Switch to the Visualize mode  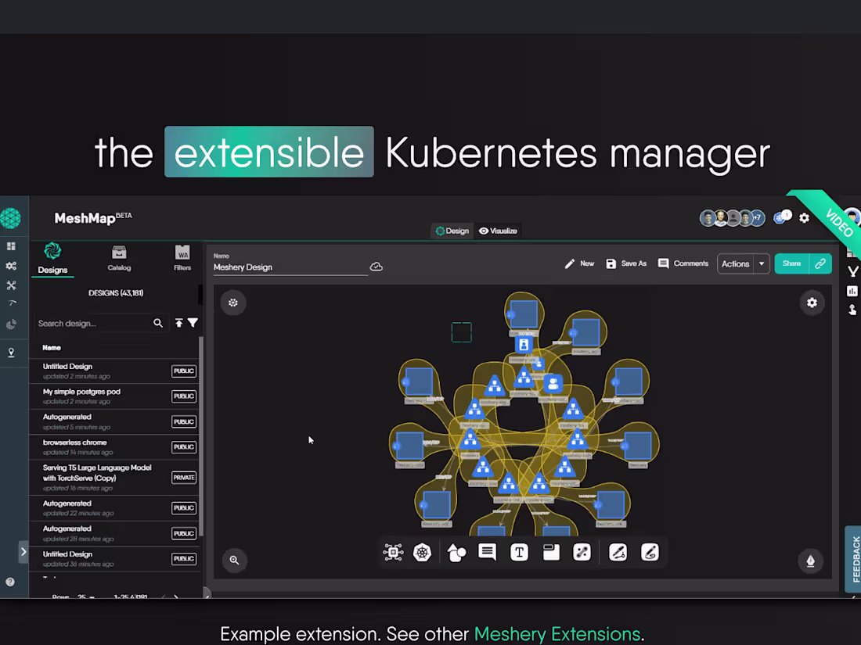pyautogui.click(x=498, y=231)
